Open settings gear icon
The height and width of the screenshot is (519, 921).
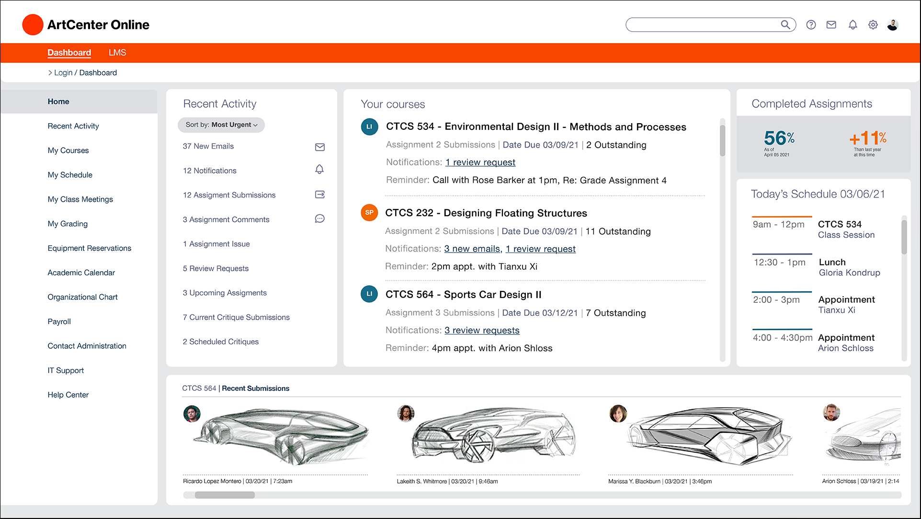pos(873,25)
